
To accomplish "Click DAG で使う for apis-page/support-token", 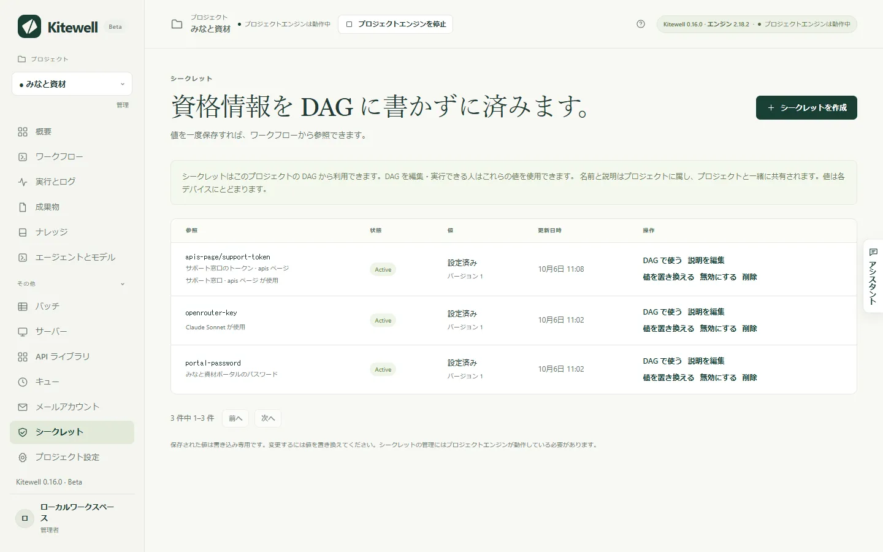I will [662, 261].
